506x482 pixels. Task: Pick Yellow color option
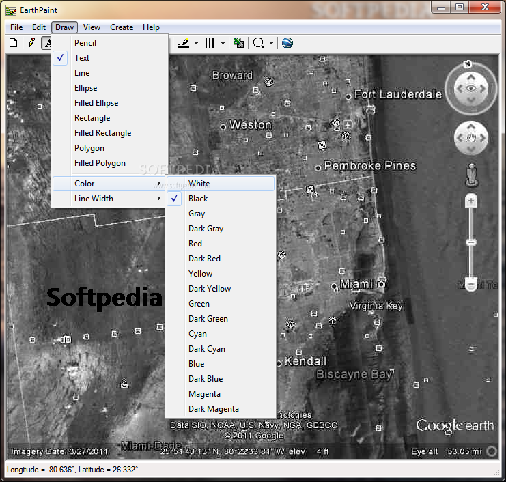221,274
